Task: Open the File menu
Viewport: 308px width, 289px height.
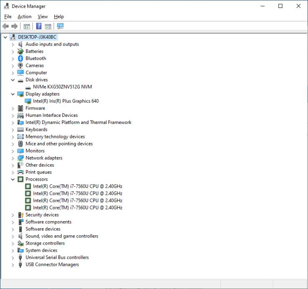Action: tap(8, 16)
